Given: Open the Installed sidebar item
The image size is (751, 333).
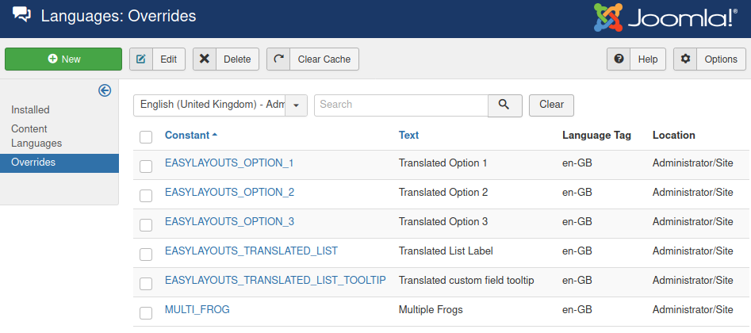Looking at the screenshot, I should 30,109.
